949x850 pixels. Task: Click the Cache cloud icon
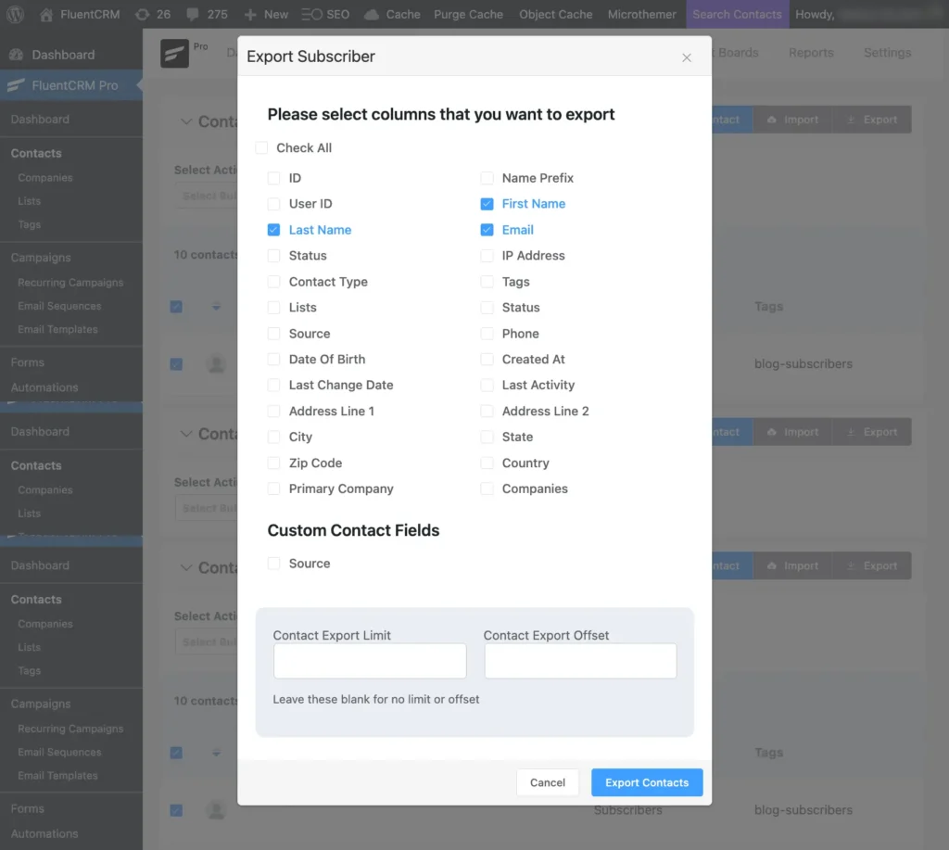(372, 15)
